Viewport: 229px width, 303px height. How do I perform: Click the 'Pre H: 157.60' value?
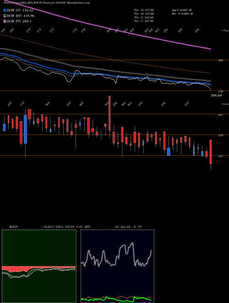[x=144, y=14]
